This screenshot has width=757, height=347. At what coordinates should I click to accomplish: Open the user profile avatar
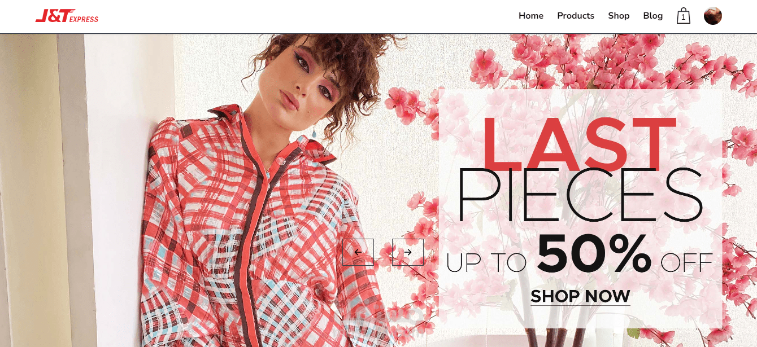click(713, 16)
